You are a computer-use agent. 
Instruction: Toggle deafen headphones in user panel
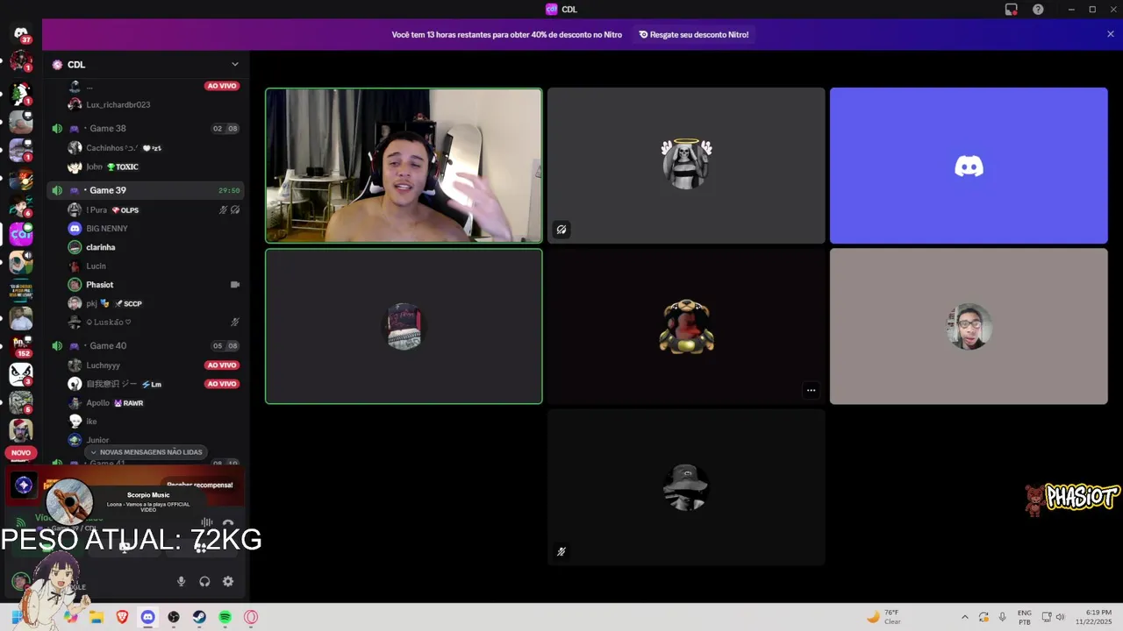tap(204, 581)
